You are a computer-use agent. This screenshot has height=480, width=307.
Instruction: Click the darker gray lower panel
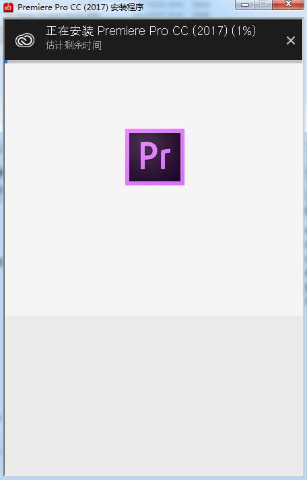coord(153,396)
